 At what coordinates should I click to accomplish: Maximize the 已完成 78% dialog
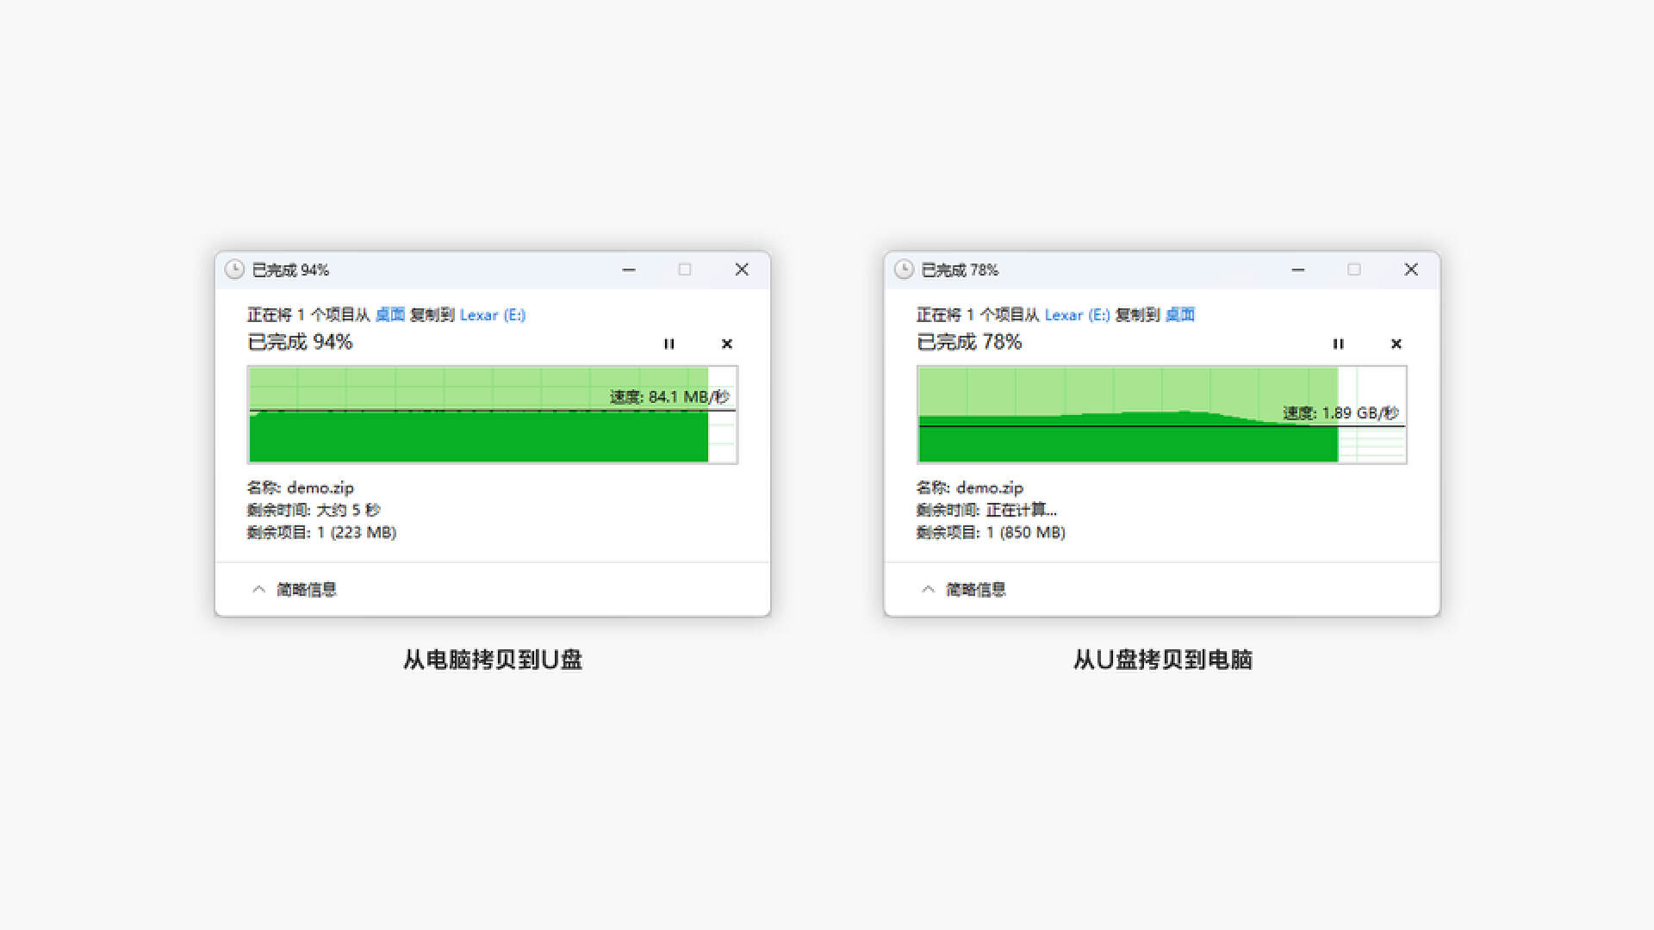click(x=1354, y=270)
